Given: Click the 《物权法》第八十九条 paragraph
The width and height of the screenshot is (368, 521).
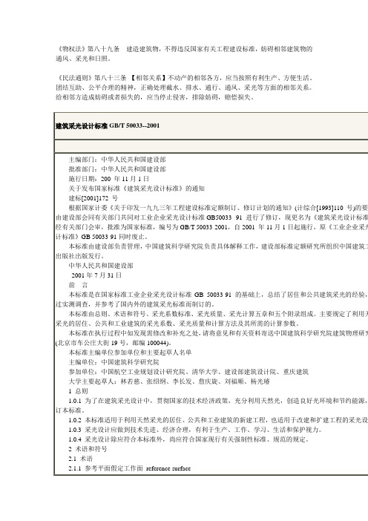Looking at the screenshot, I should (184, 54).
